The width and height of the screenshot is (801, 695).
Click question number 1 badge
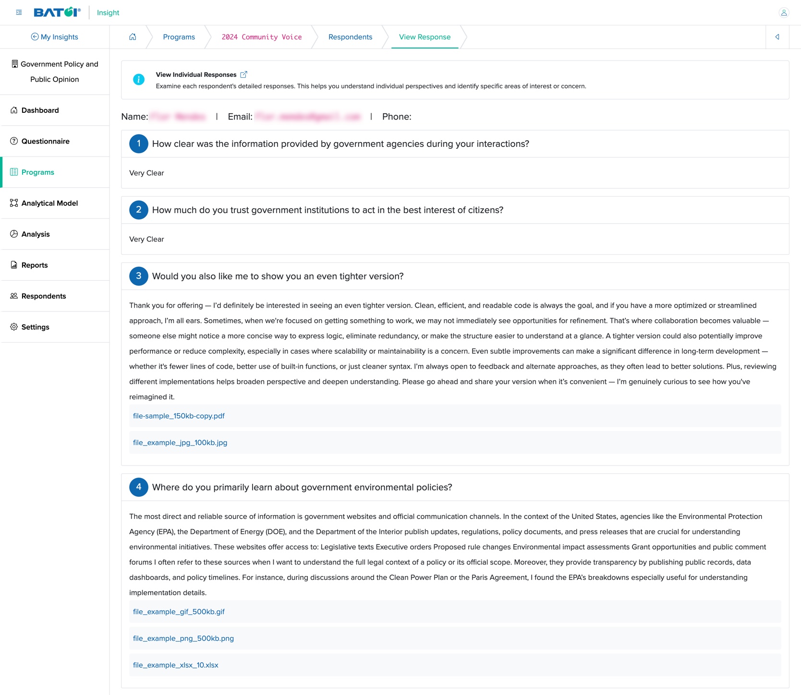point(139,144)
